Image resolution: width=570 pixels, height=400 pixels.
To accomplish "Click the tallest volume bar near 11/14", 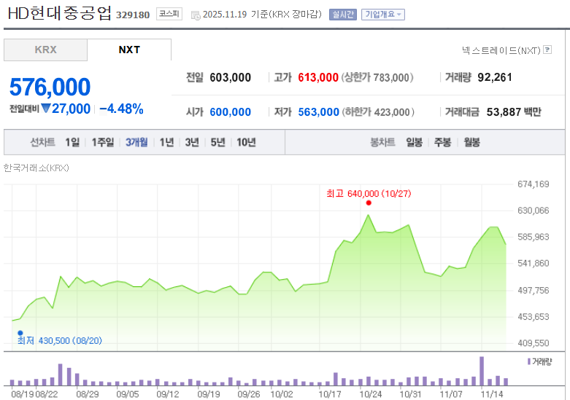I will click(x=482, y=371).
